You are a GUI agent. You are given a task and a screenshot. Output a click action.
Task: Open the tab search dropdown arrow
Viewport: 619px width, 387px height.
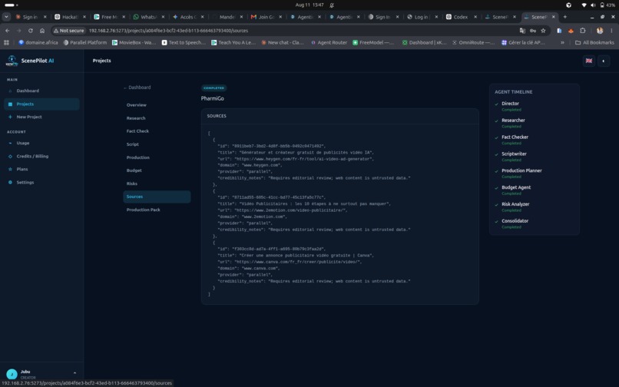[x=6, y=17]
